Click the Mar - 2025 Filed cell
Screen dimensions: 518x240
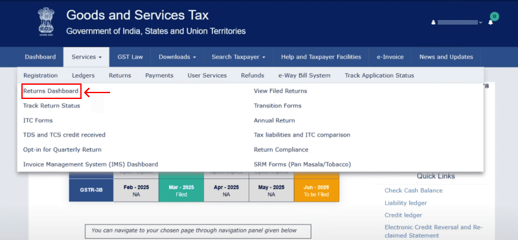point(181,190)
